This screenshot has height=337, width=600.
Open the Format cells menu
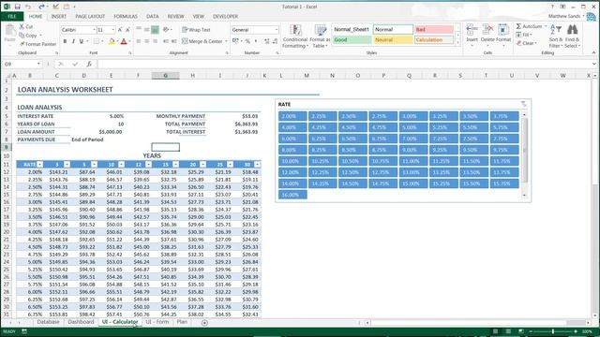pyautogui.click(x=503, y=35)
